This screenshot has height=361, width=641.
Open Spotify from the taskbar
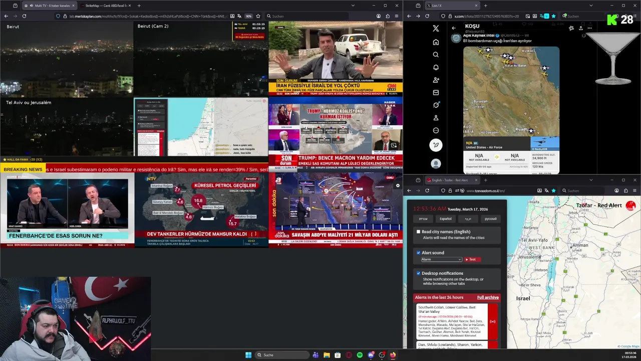[360, 355]
